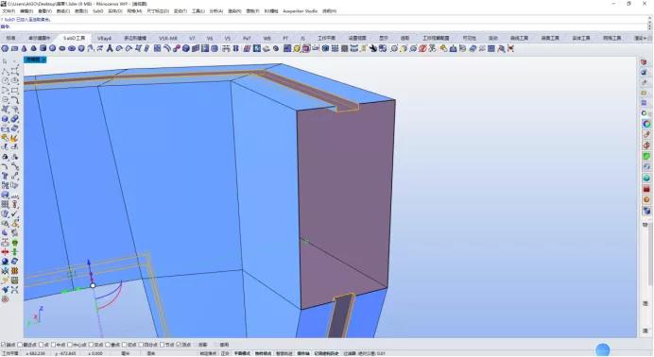Open the perspective viewport title dropdown

pos(35,59)
